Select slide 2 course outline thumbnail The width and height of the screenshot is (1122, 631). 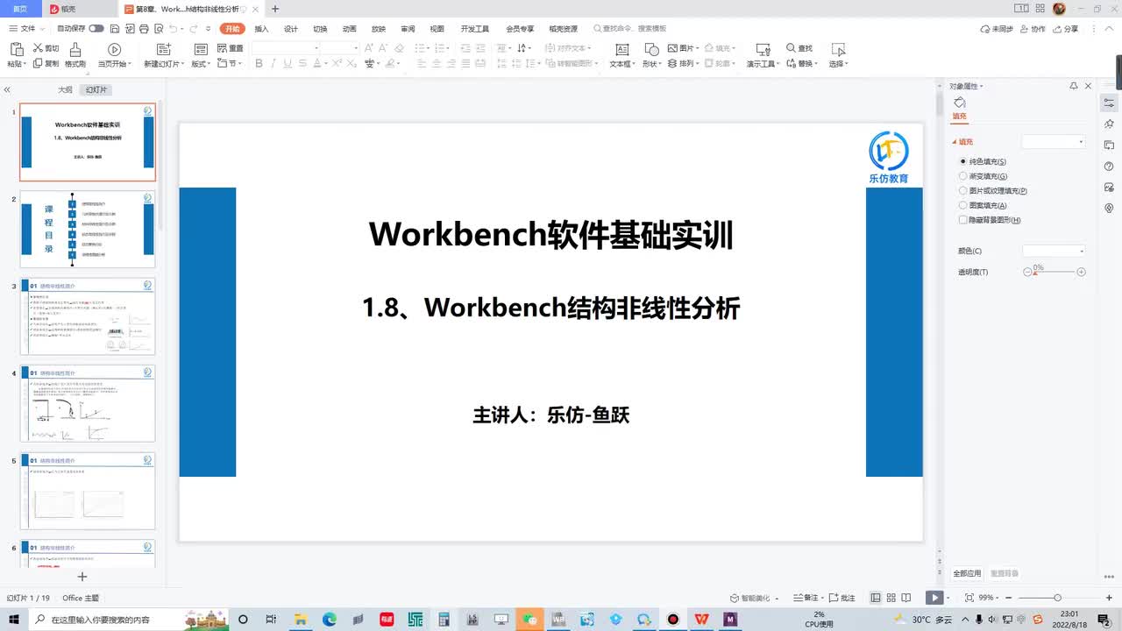pos(88,230)
